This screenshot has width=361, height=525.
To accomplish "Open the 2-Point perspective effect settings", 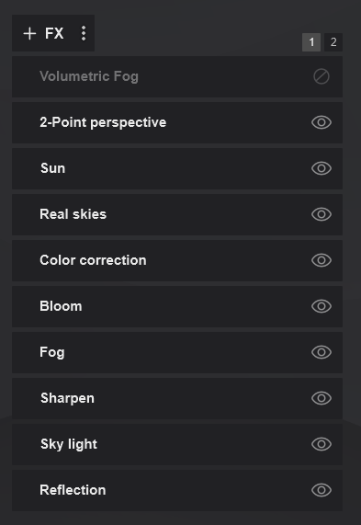I will tap(177, 122).
